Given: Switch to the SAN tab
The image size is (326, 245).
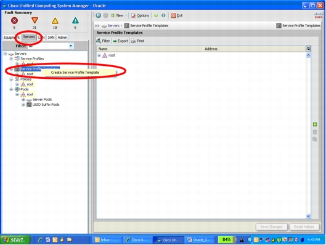Looking at the screenshot, I should click(51, 38).
